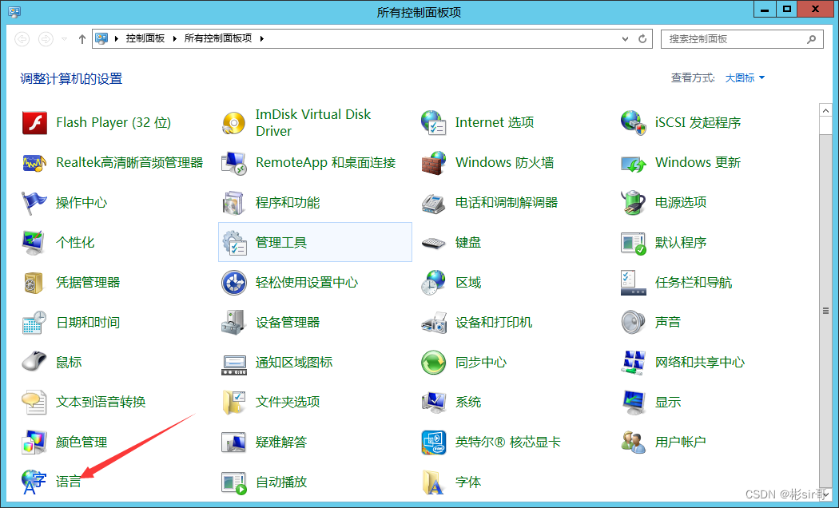Select the 控制面板 breadcrumb segment
The width and height of the screenshot is (839, 508).
pyautogui.click(x=145, y=38)
